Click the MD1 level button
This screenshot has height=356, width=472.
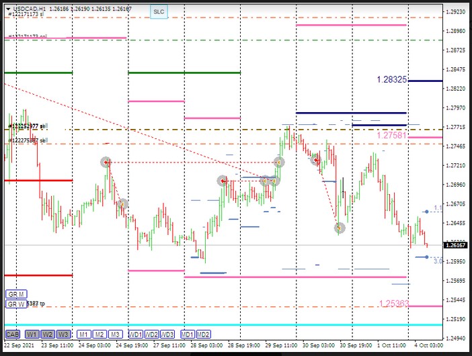pyautogui.click(x=188, y=334)
